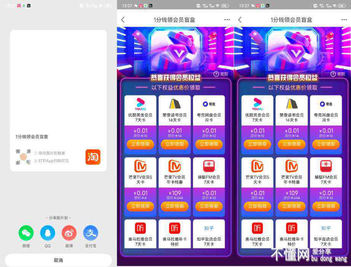351x267 pixels.
Task: Tap 喜马拉雅会员7天卡 logo on right screen
Action: click(257, 228)
